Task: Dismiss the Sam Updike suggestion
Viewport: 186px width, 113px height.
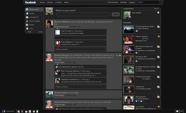Action: [158, 12]
